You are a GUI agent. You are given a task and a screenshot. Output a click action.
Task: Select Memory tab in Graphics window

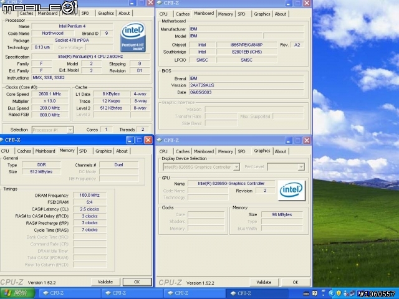pyautogui.click(x=226, y=151)
